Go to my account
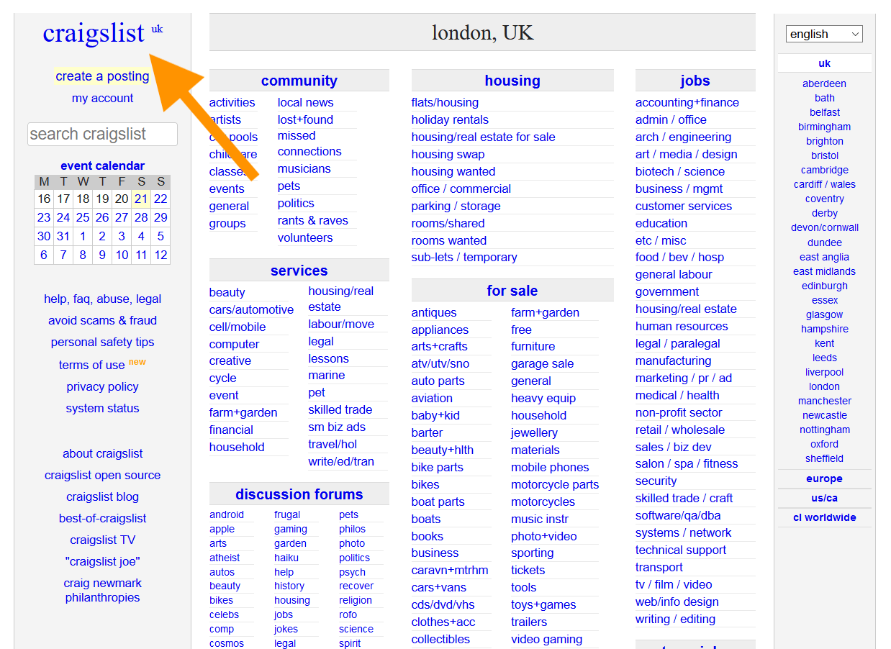 102,98
